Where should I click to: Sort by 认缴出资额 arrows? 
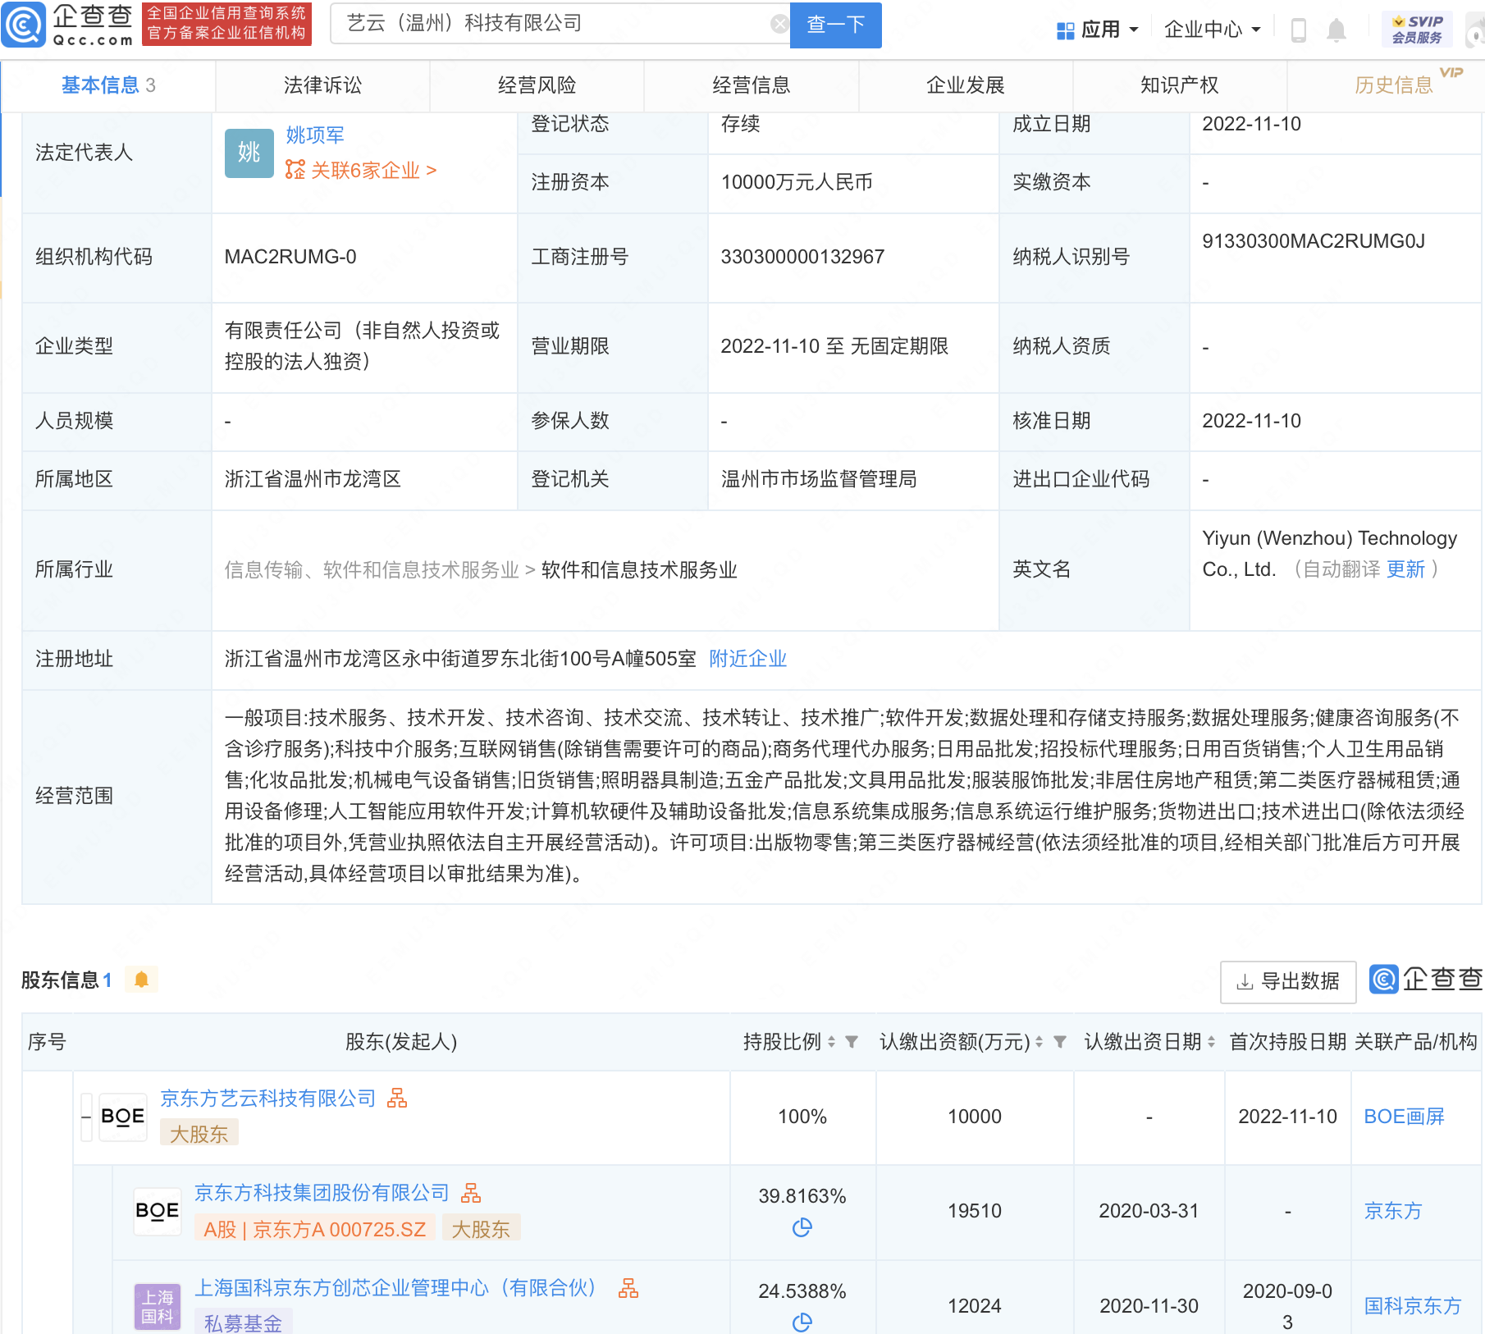pos(1039,1042)
